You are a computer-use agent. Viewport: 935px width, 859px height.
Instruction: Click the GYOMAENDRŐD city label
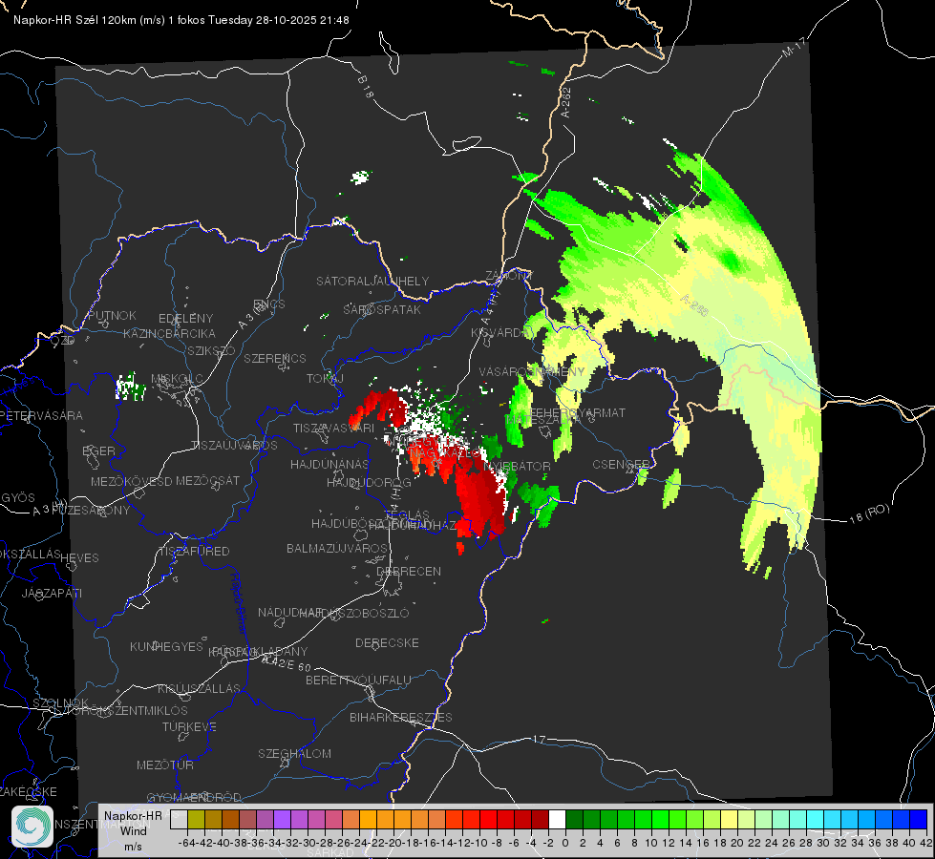click(194, 797)
